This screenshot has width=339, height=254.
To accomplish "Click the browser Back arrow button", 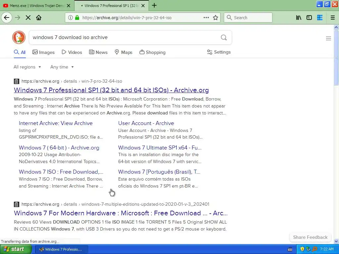I will coord(7,18).
